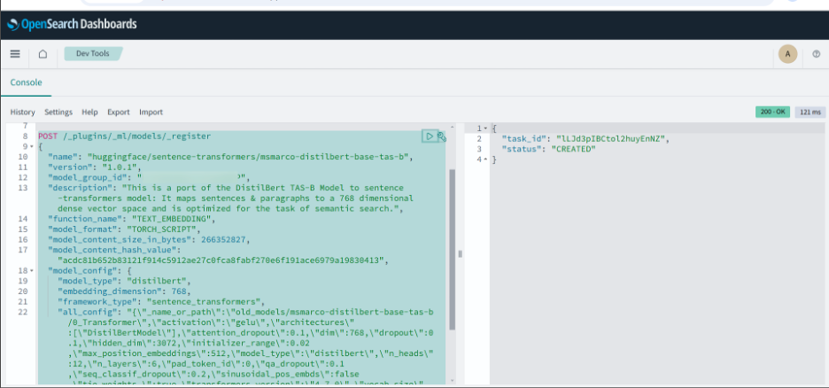829x388 pixels.
Task: Open the wrench request options icon
Action: pyautogui.click(x=442, y=136)
